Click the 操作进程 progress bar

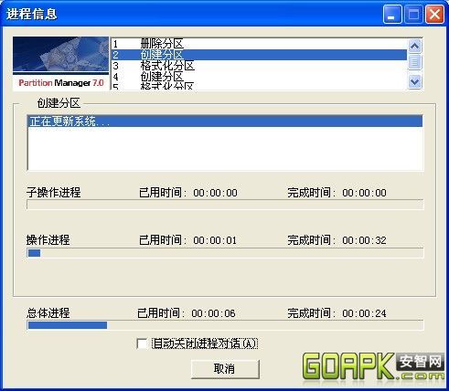pyautogui.click(x=225, y=253)
